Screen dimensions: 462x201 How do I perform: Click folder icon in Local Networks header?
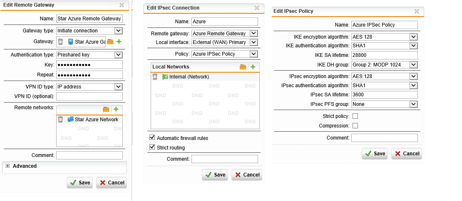pyautogui.click(x=243, y=67)
